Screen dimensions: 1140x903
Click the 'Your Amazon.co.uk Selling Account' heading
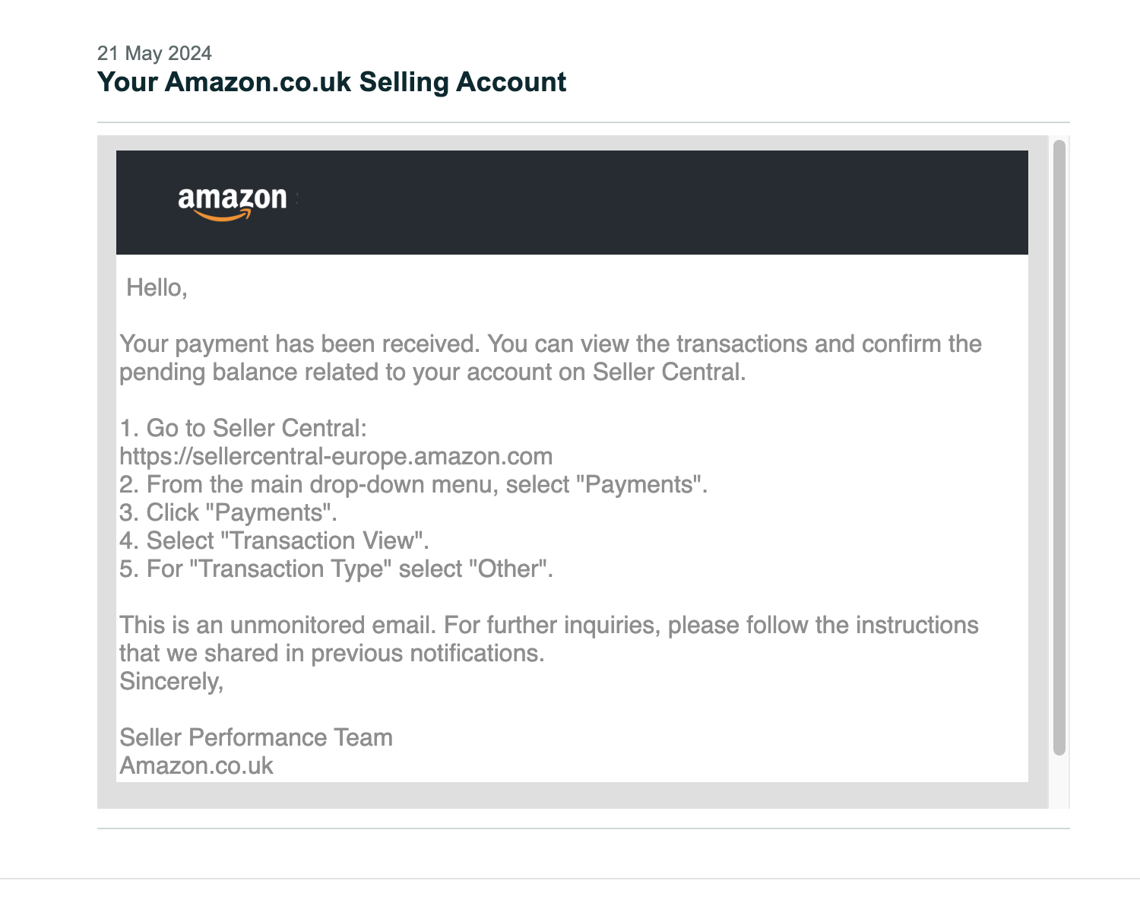331,82
